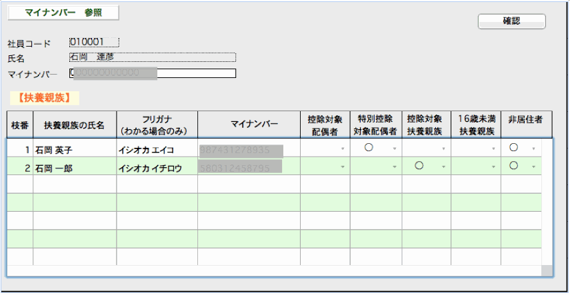Screen dimensions: 570x295
Task: Click the 扶養親族の氏名 column header
Action: 75,125
